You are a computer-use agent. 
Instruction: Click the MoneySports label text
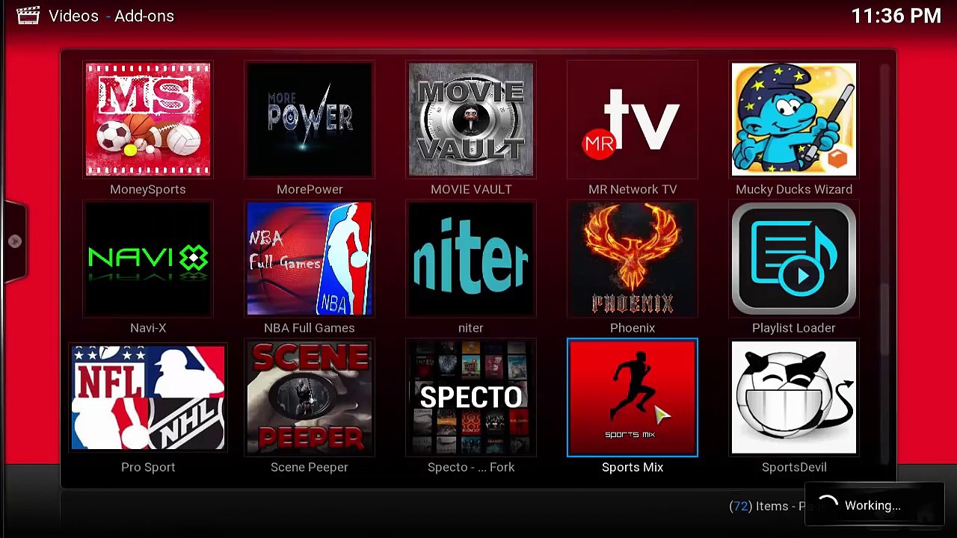[148, 189]
